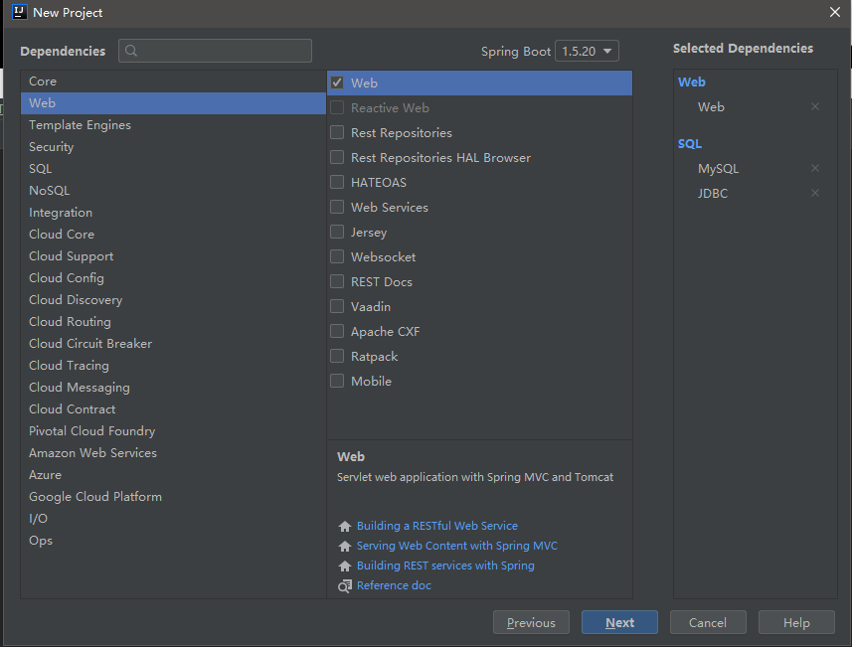Open the Reference doc link

click(x=394, y=585)
